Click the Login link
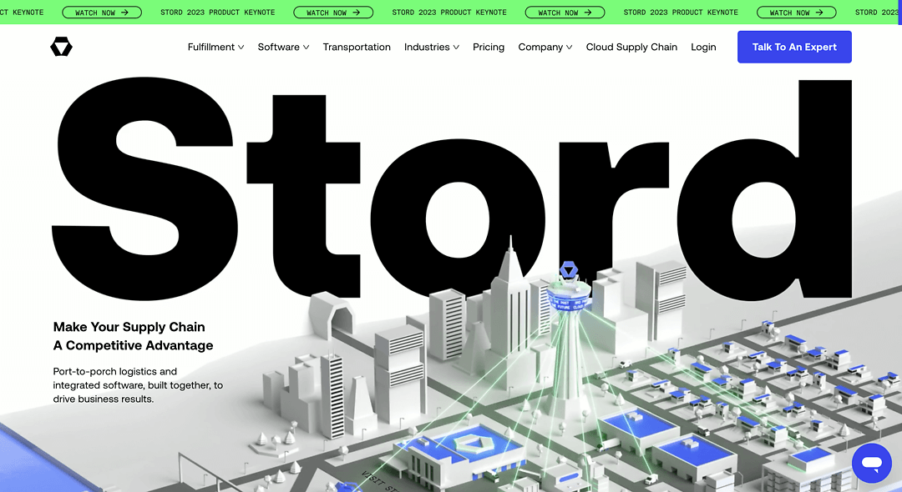902x492 pixels. [x=703, y=47]
